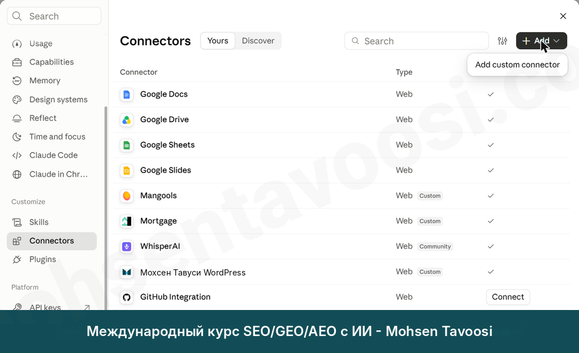Click the sidebar vertical scrollbar
The image size is (579, 353).
click(x=106, y=207)
